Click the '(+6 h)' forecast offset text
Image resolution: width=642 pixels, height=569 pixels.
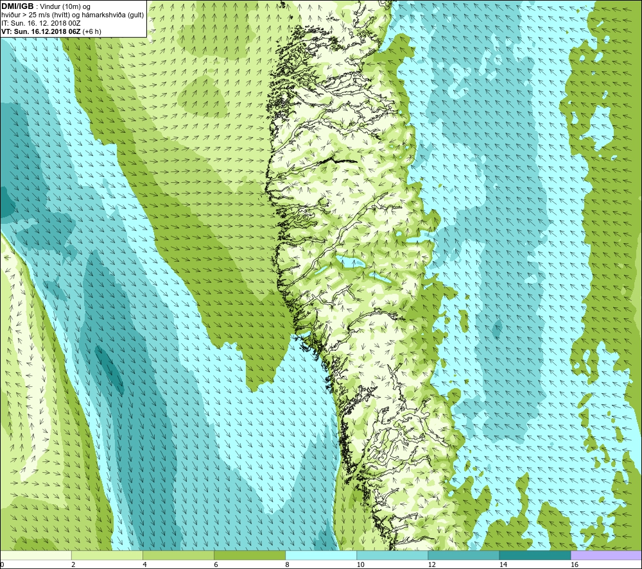pyautogui.click(x=92, y=31)
